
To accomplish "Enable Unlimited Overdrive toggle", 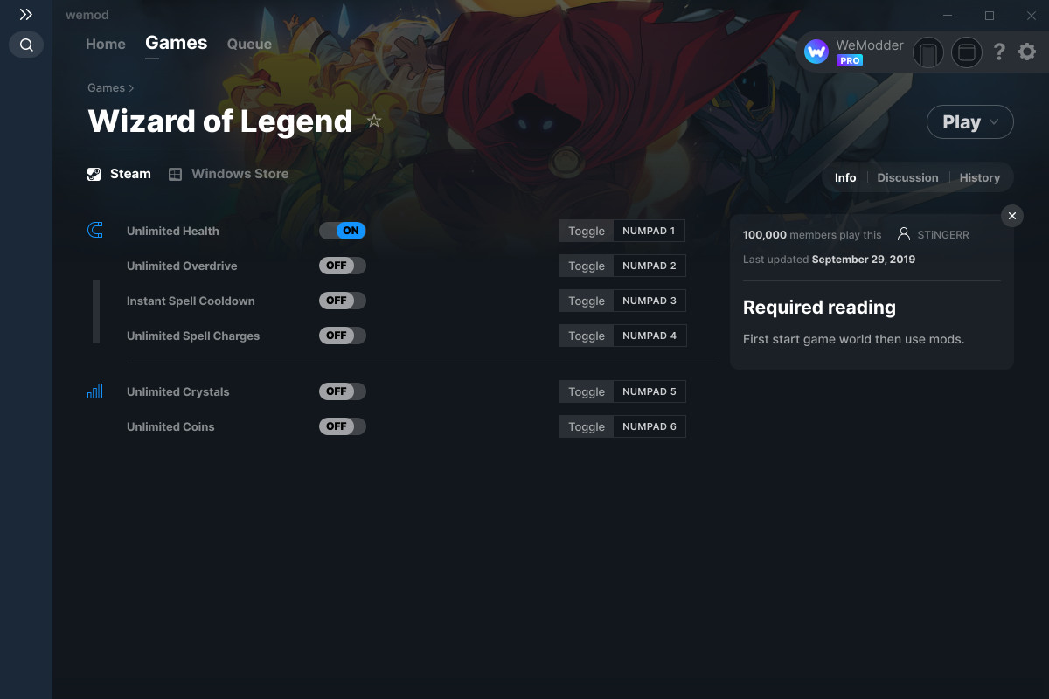I will pos(343,266).
